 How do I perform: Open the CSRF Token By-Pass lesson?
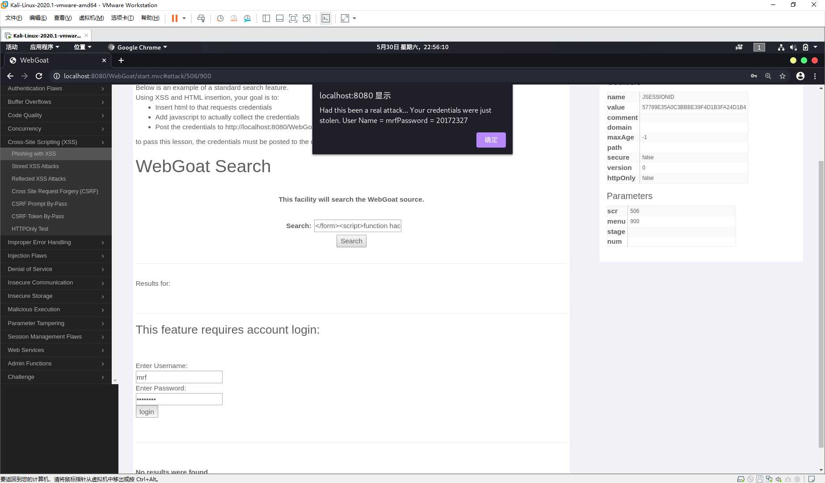[x=38, y=216]
